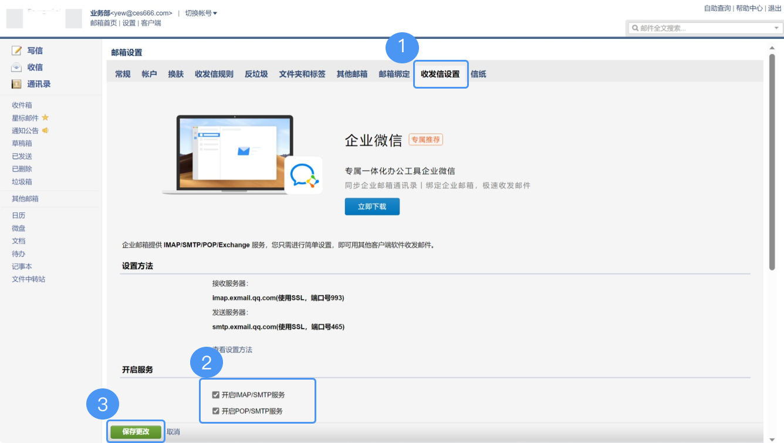784x443 pixels.
Task: Open the 草稿箱 folder
Action: pos(22,143)
